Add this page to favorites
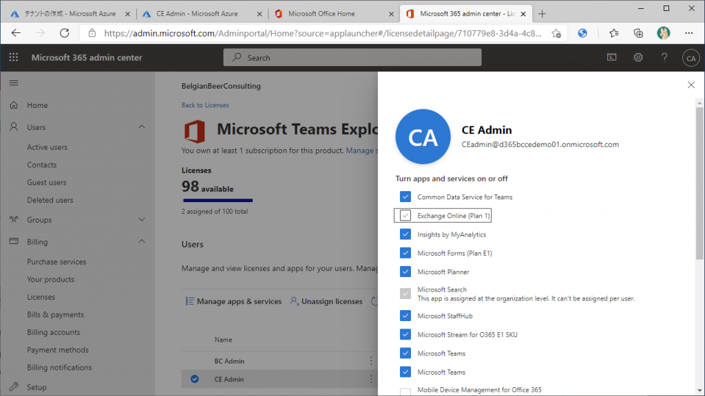Viewport: 705px width, 396px height. point(556,33)
